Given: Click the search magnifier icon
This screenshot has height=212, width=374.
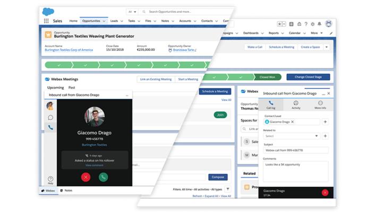Looking at the screenshot, I should (144, 12).
